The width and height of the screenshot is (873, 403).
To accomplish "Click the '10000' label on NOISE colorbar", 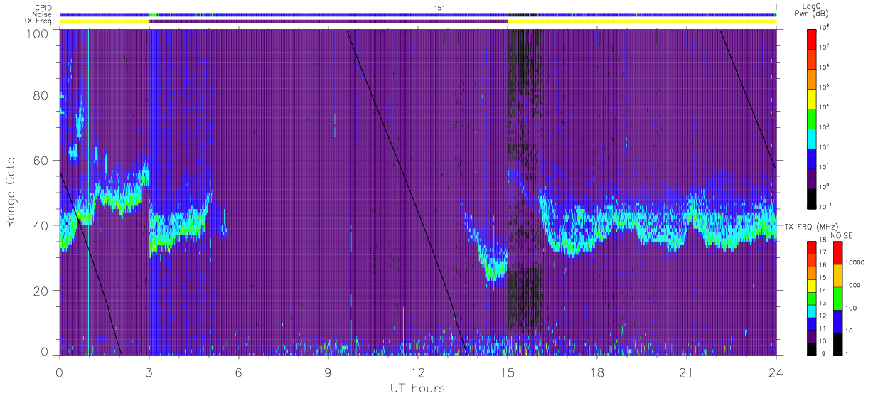I will point(856,262).
